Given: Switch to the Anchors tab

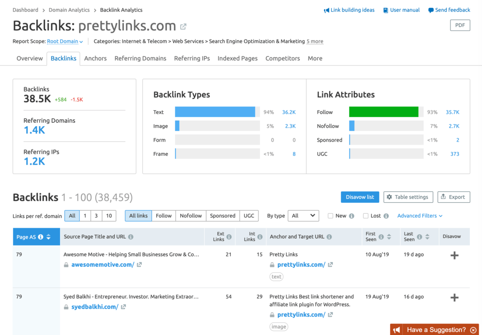Looking at the screenshot, I should coord(95,58).
